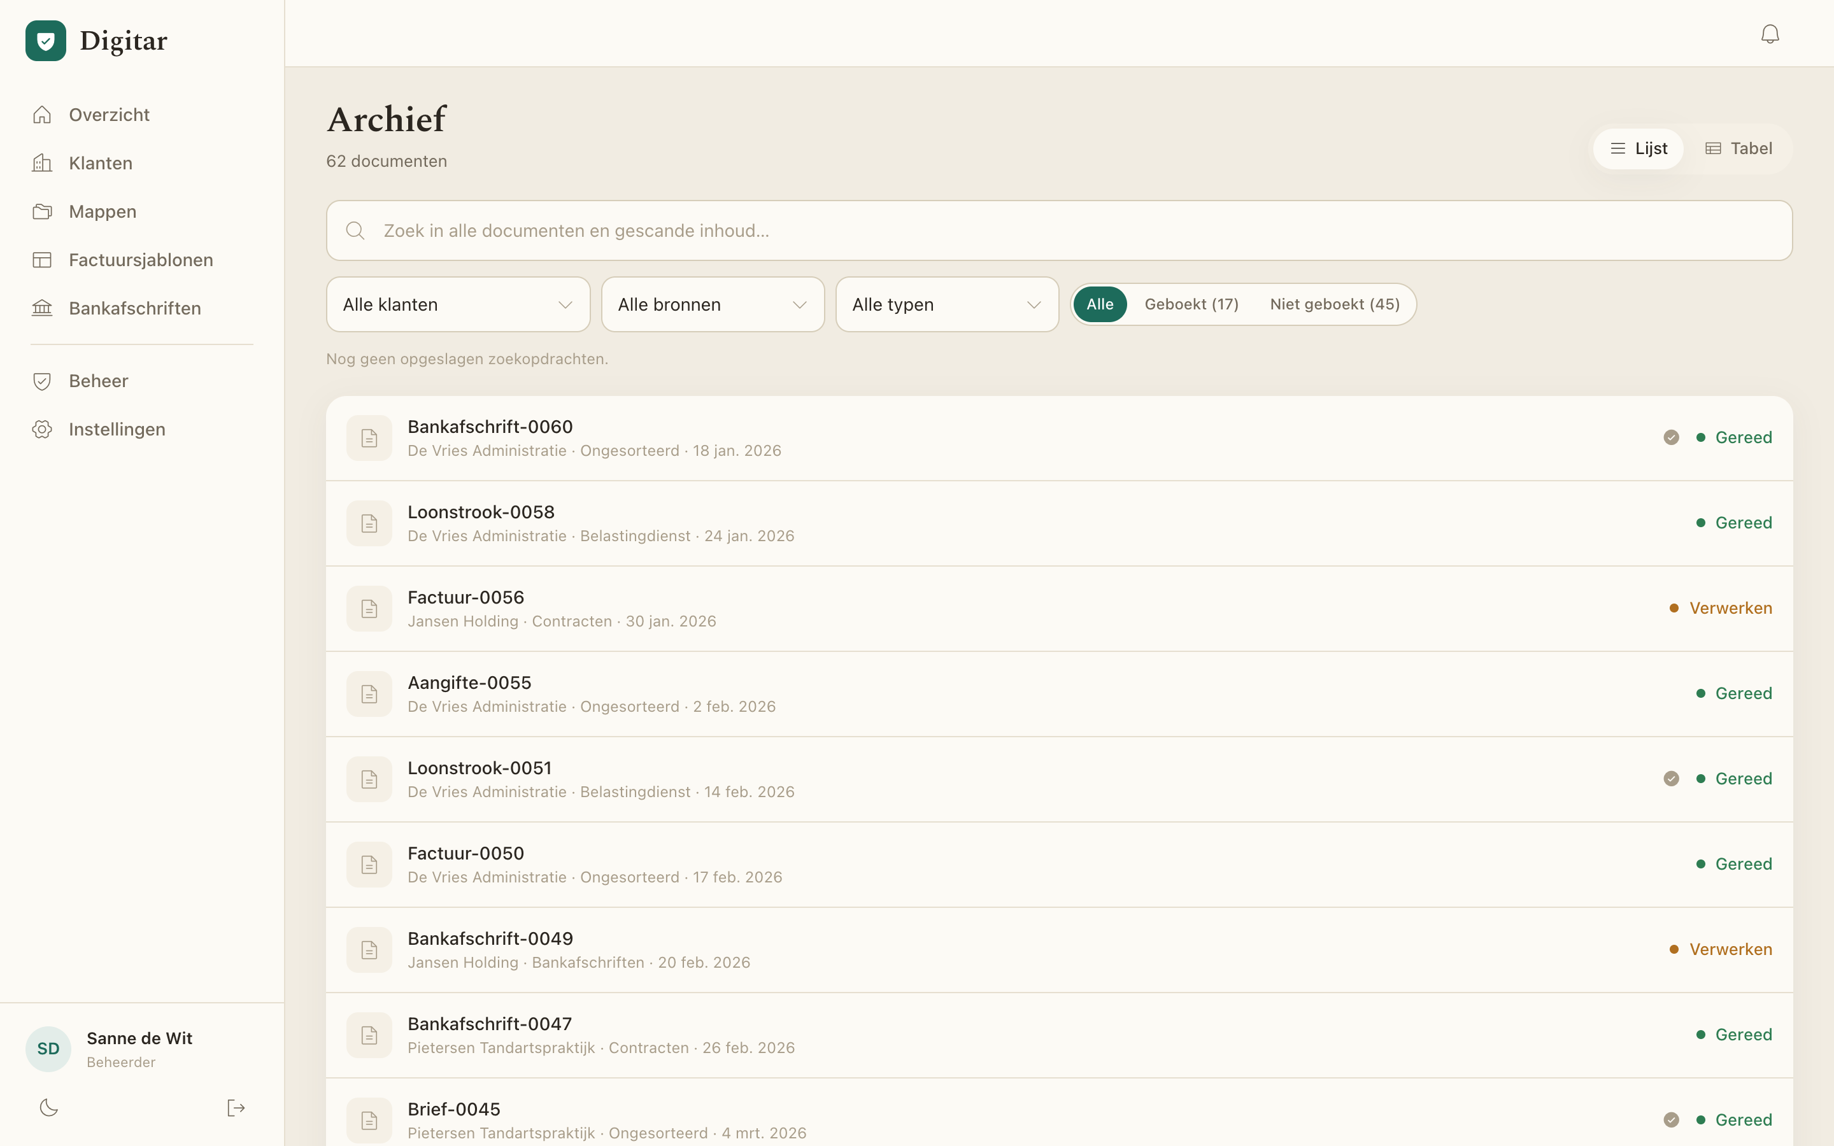Click Verwerken status on Factuur-0056
The height and width of the screenshot is (1146, 1834).
tap(1720, 608)
